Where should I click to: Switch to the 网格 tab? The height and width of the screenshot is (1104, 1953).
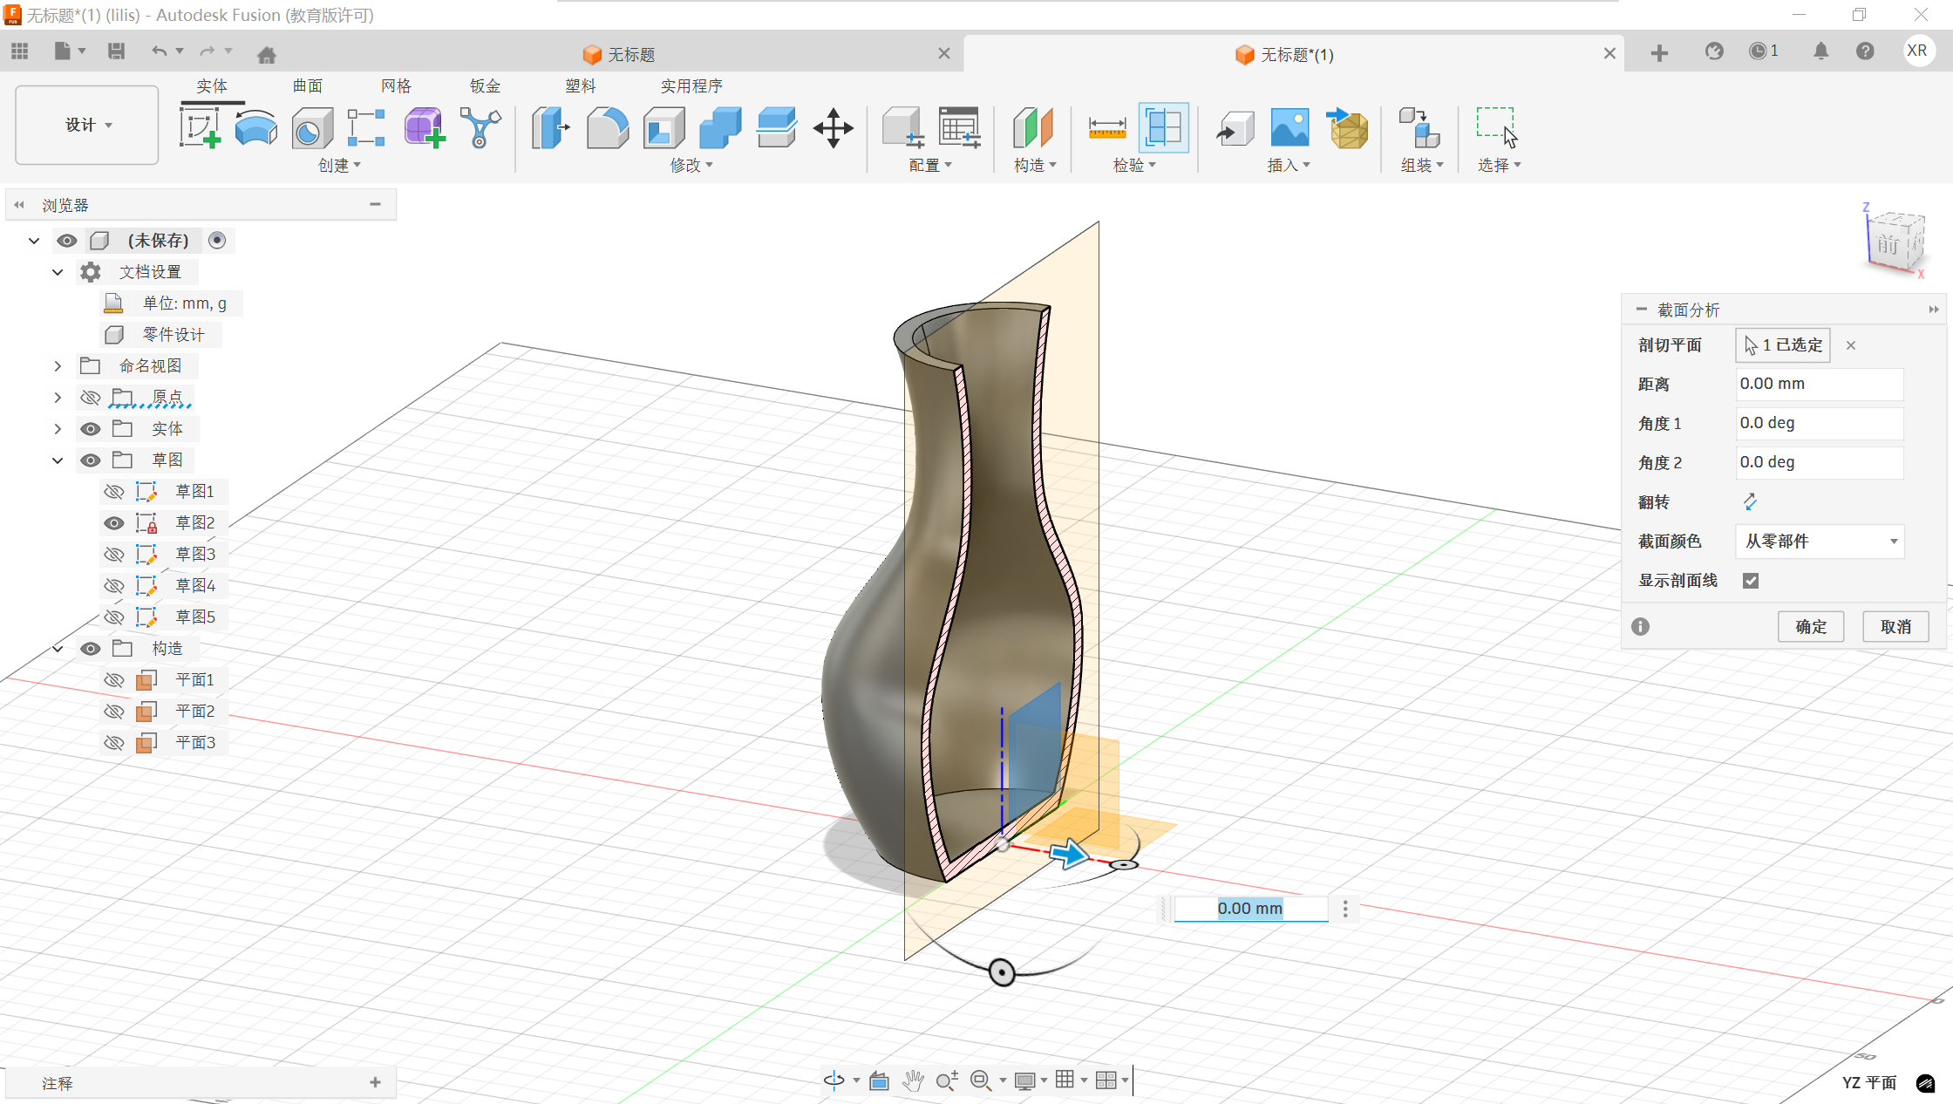tap(396, 85)
